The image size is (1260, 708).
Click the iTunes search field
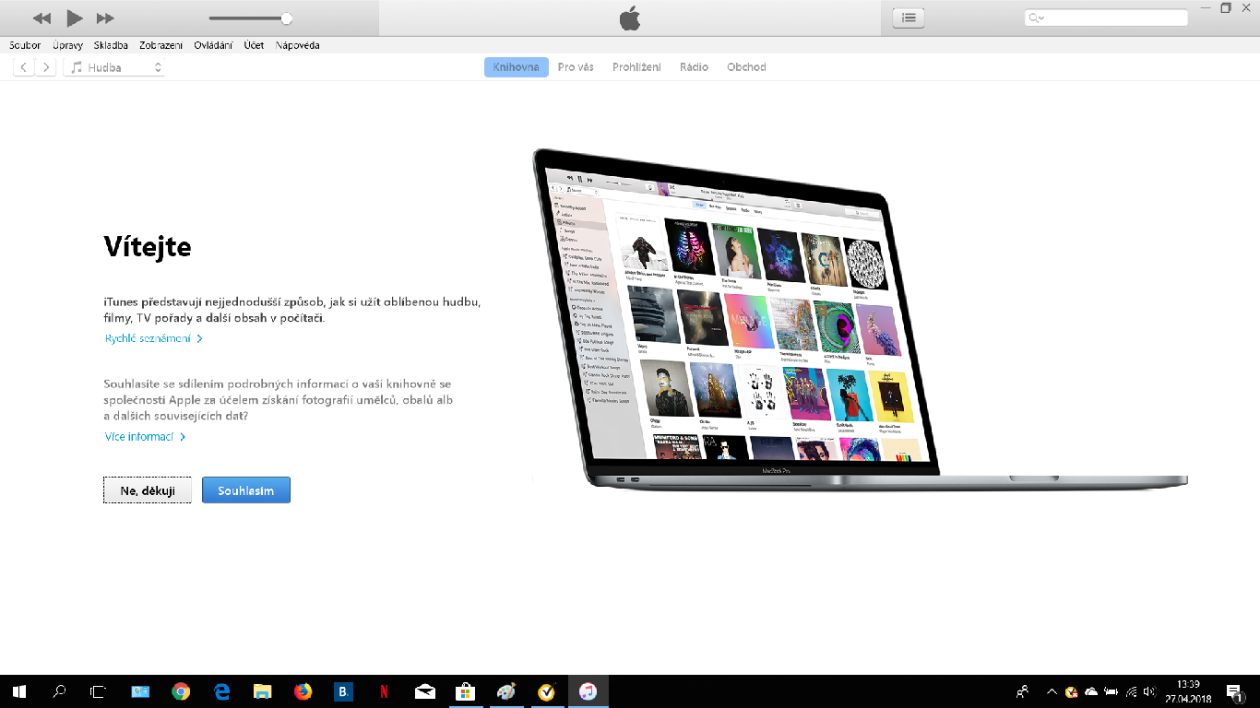[1106, 18]
